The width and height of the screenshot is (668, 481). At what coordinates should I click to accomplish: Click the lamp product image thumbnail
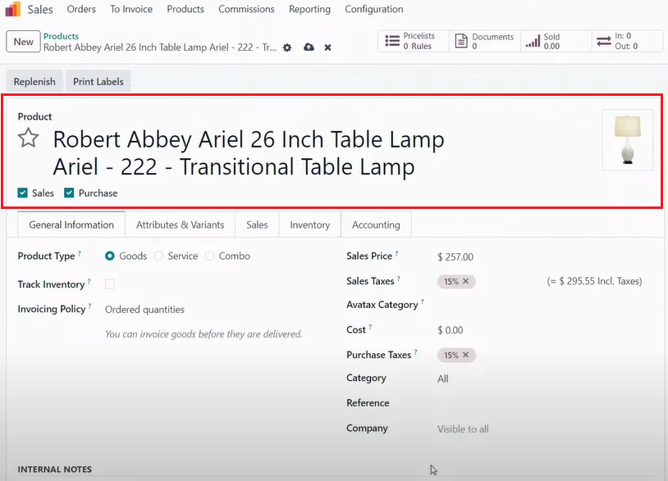click(x=627, y=140)
